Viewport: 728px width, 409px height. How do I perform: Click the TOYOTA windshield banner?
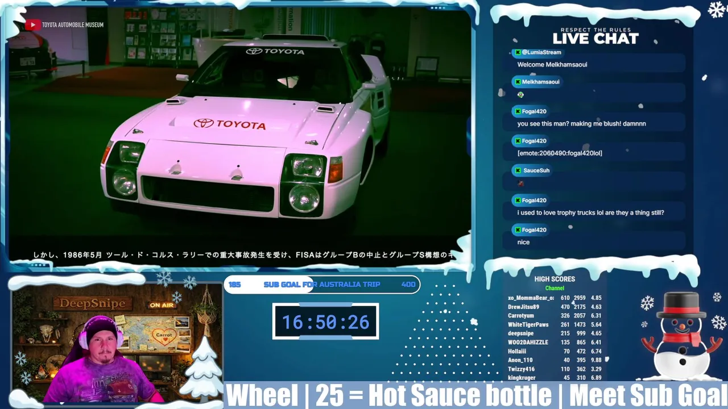[x=275, y=51]
